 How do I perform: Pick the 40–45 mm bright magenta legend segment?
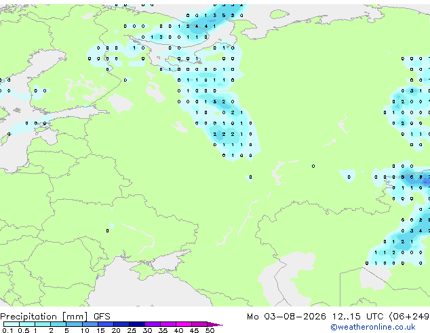pyautogui.click(x=184, y=324)
